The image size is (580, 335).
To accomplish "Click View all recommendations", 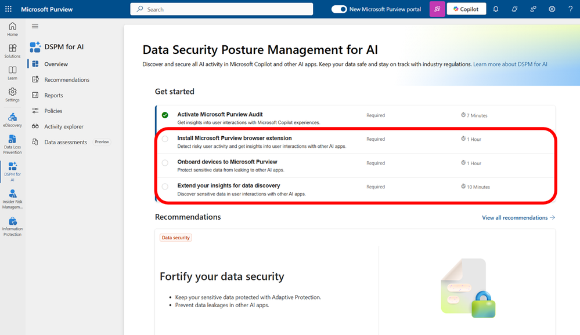I will 514,217.
